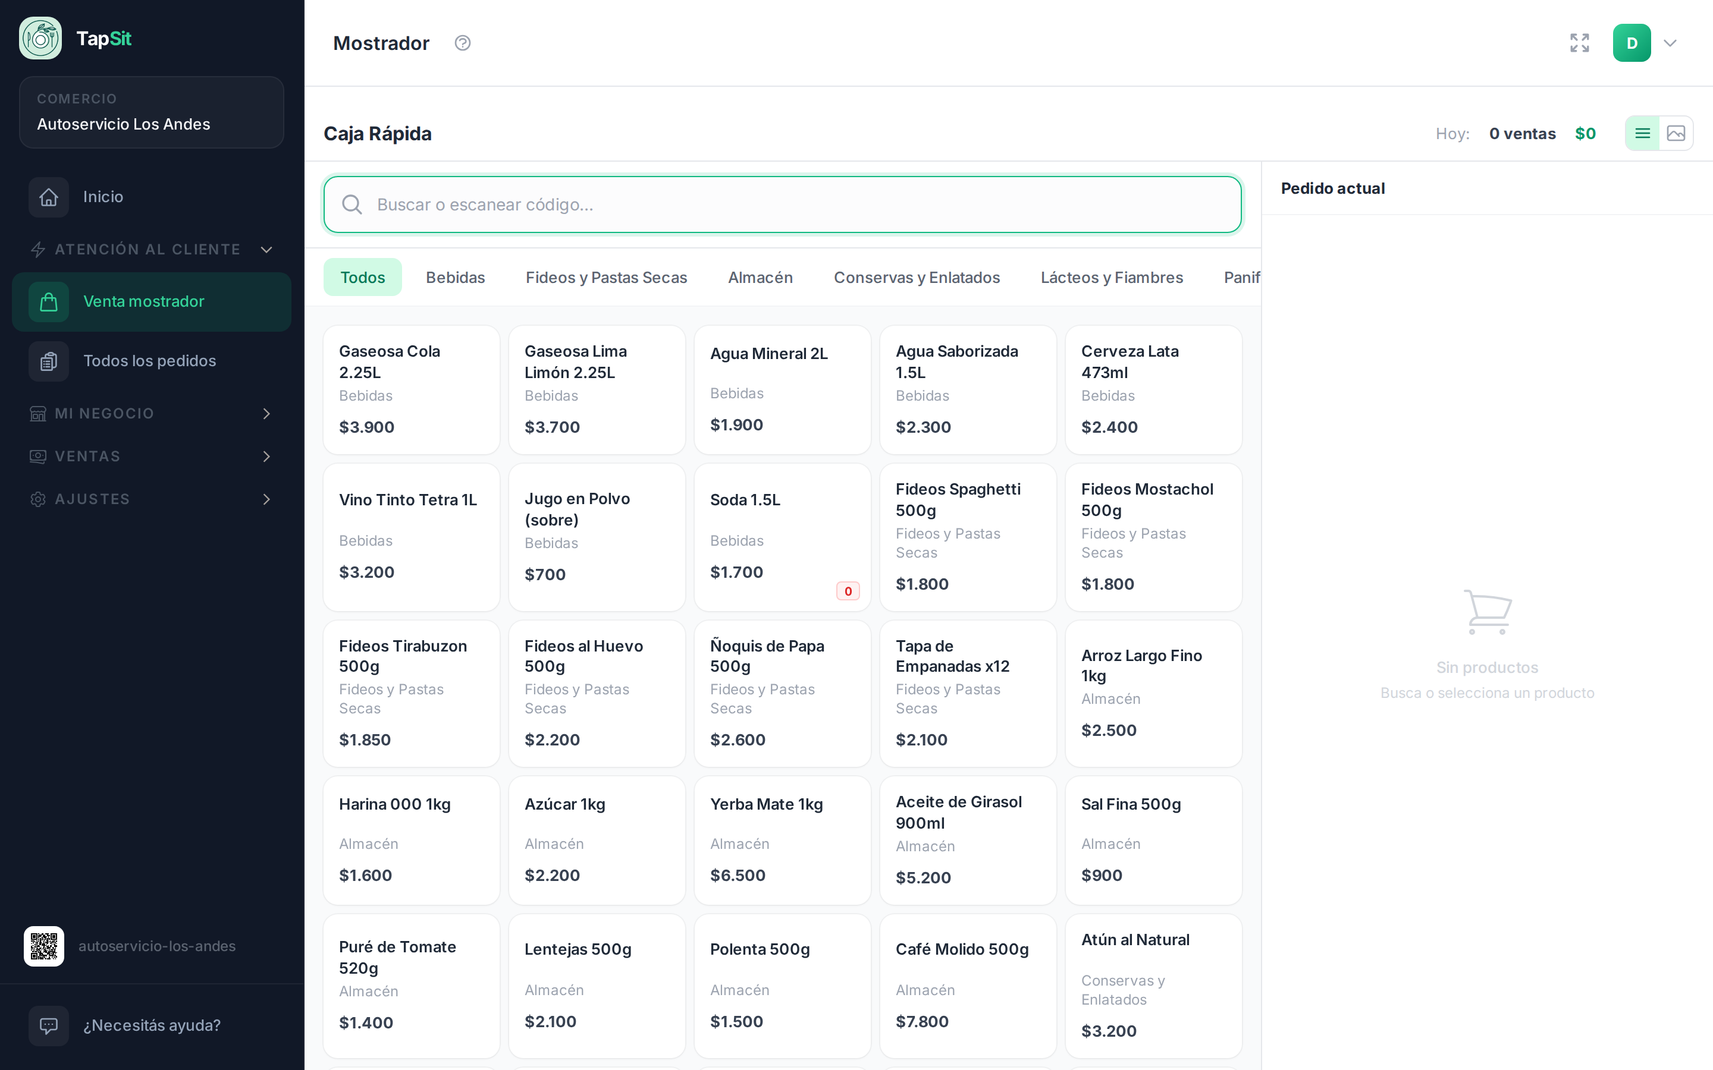Select the Soda 1.5L product card
The width and height of the screenshot is (1713, 1070).
pos(782,537)
